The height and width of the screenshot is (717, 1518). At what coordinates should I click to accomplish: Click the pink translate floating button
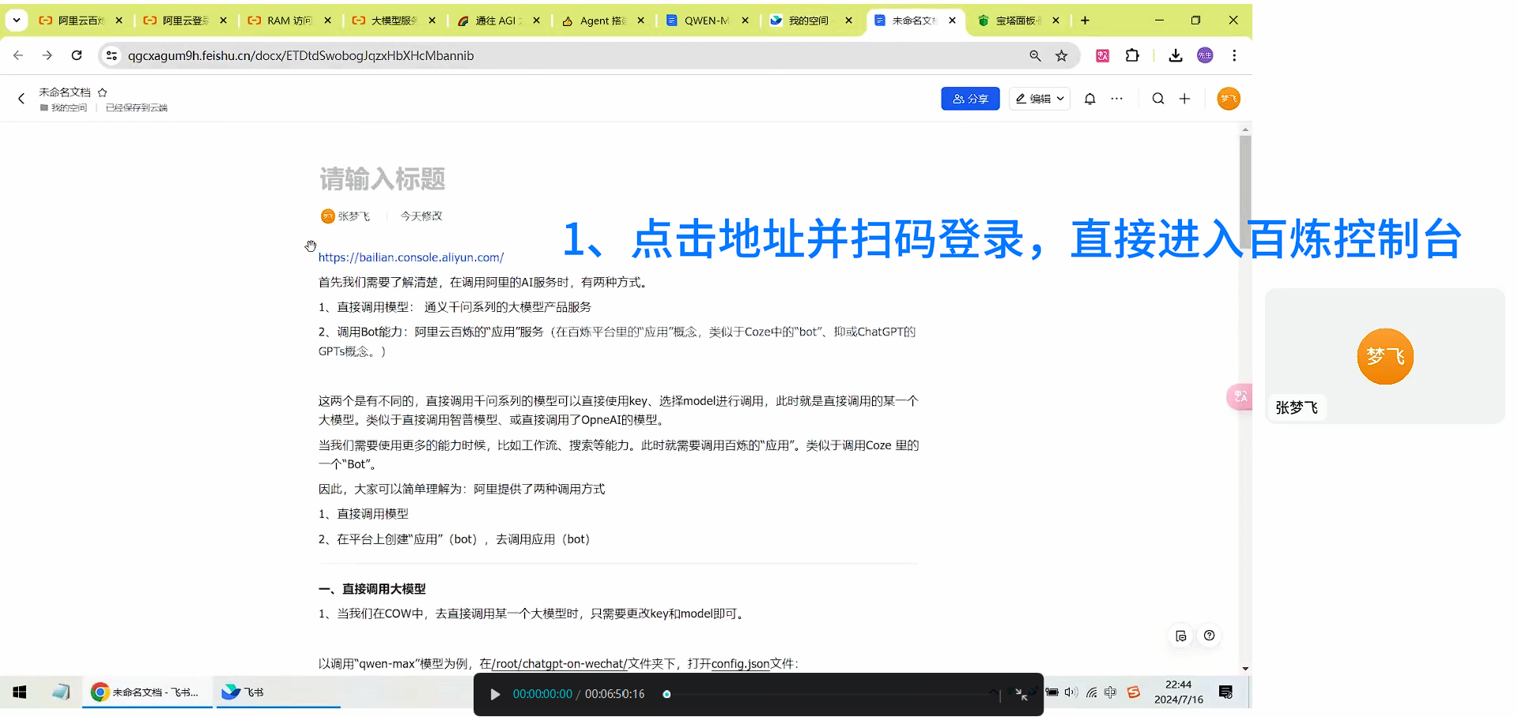[x=1240, y=396]
